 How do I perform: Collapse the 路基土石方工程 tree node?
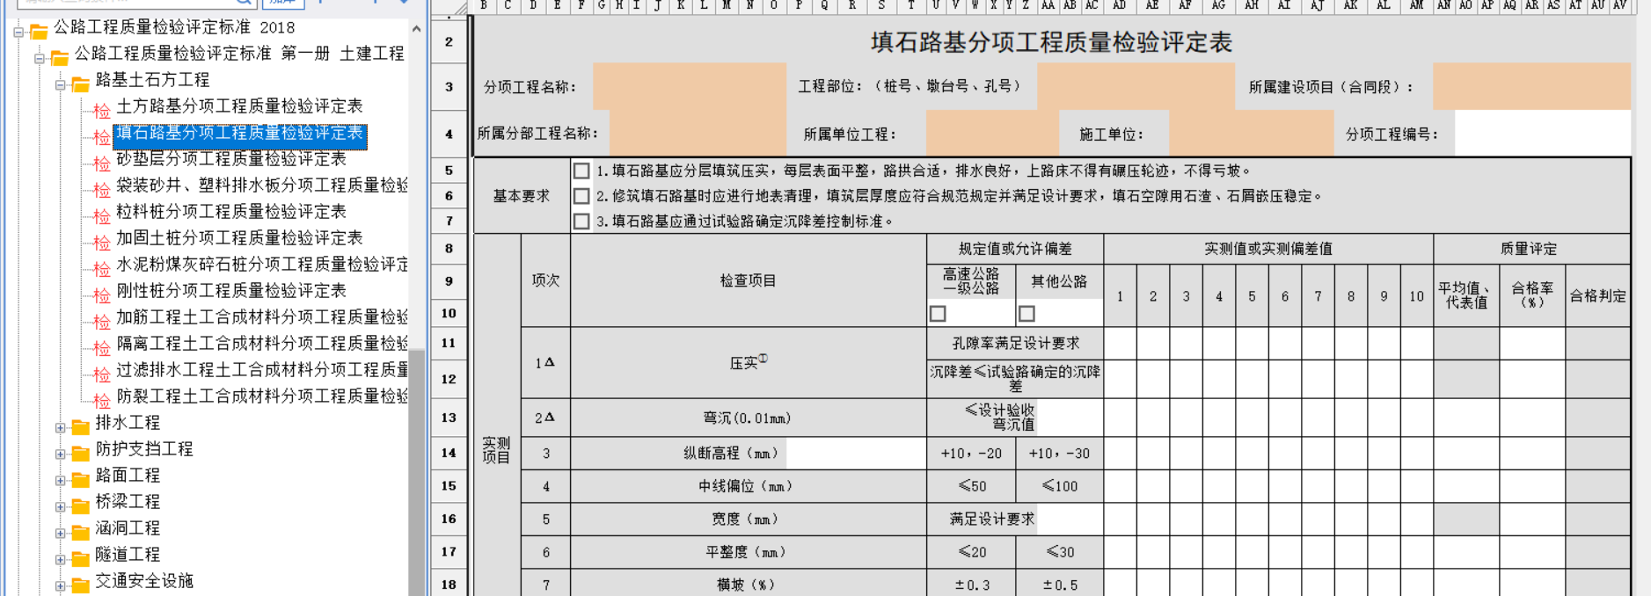(x=60, y=85)
